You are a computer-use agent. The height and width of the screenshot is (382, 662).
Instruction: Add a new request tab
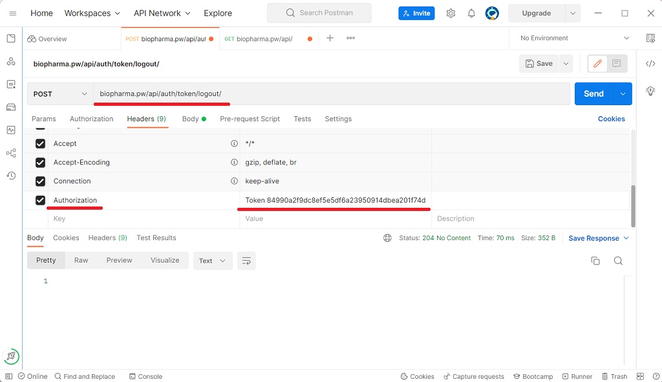(330, 38)
